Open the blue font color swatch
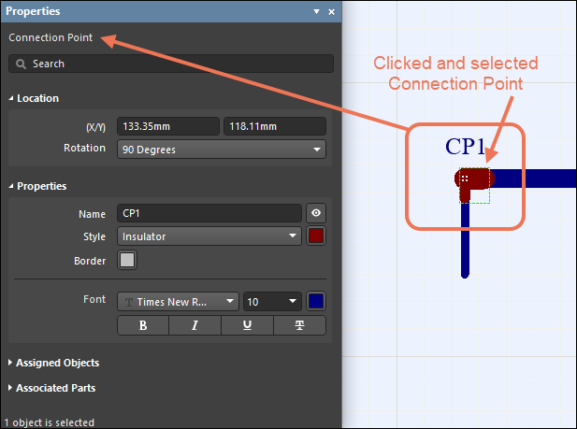577x429 pixels. coord(316,302)
